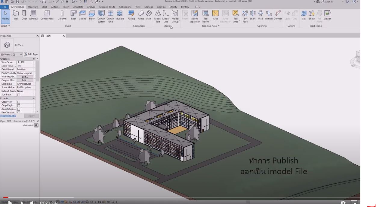Check the Crop View checkbox
The height and width of the screenshot is (207, 376).
point(18,102)
